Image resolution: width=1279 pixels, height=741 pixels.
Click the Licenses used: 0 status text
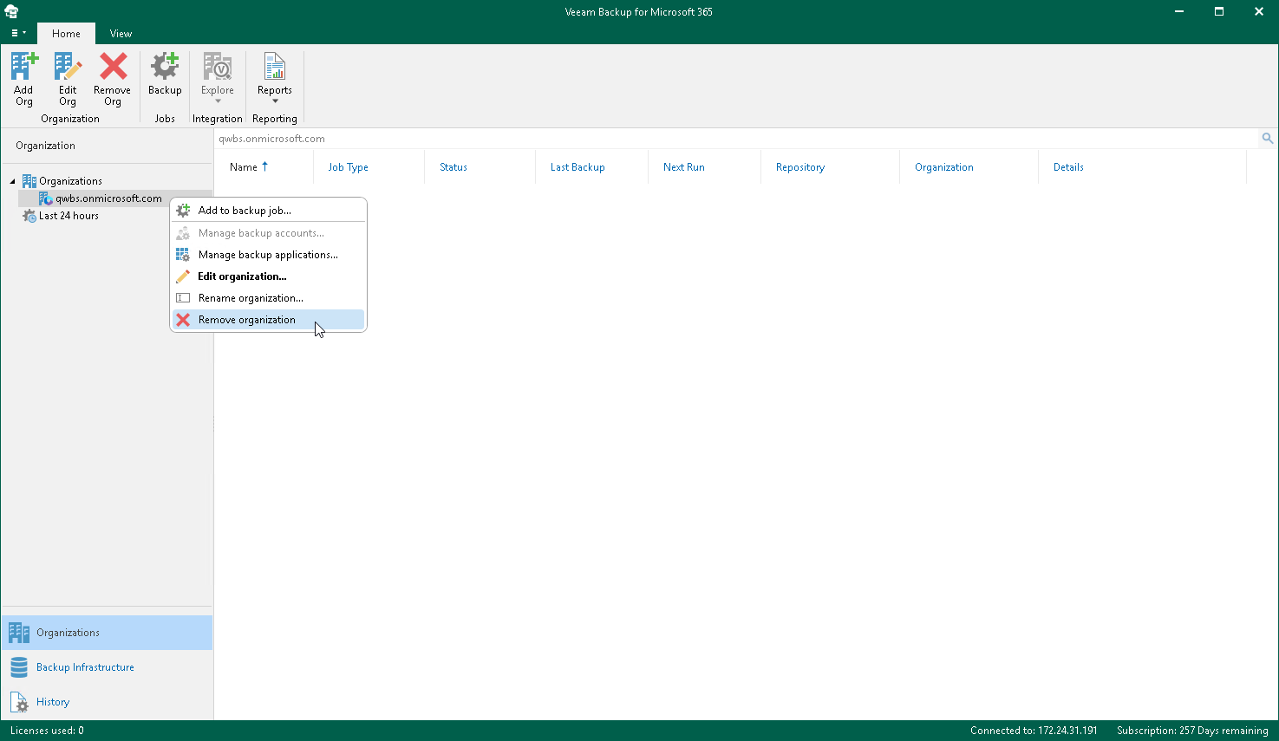click(47, 731)
